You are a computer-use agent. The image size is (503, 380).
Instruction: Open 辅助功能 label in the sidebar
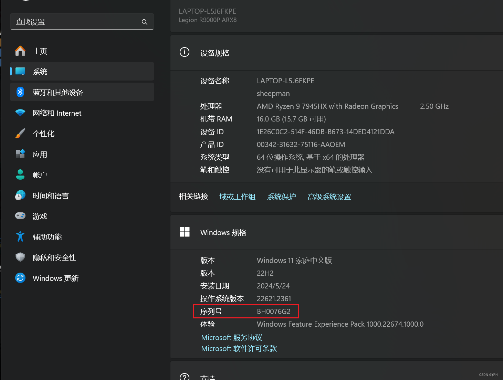[x=47, y=237]
